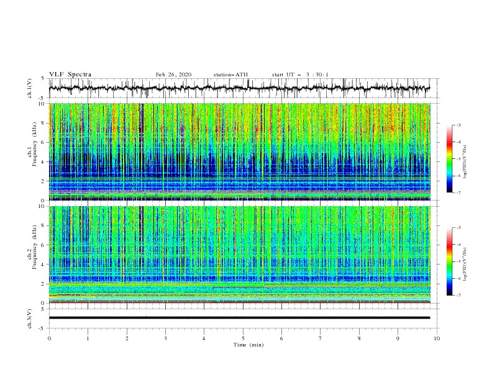Click the "6" kHz tick on ch.2 frequency axis
The height and width of the screenshot is (380, 492).
(x=43, y=245)
